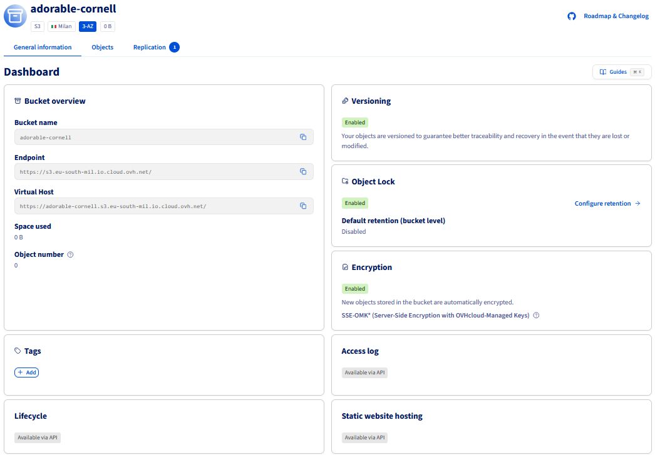Click the 3-AZ badge in header

click(87, 26)
